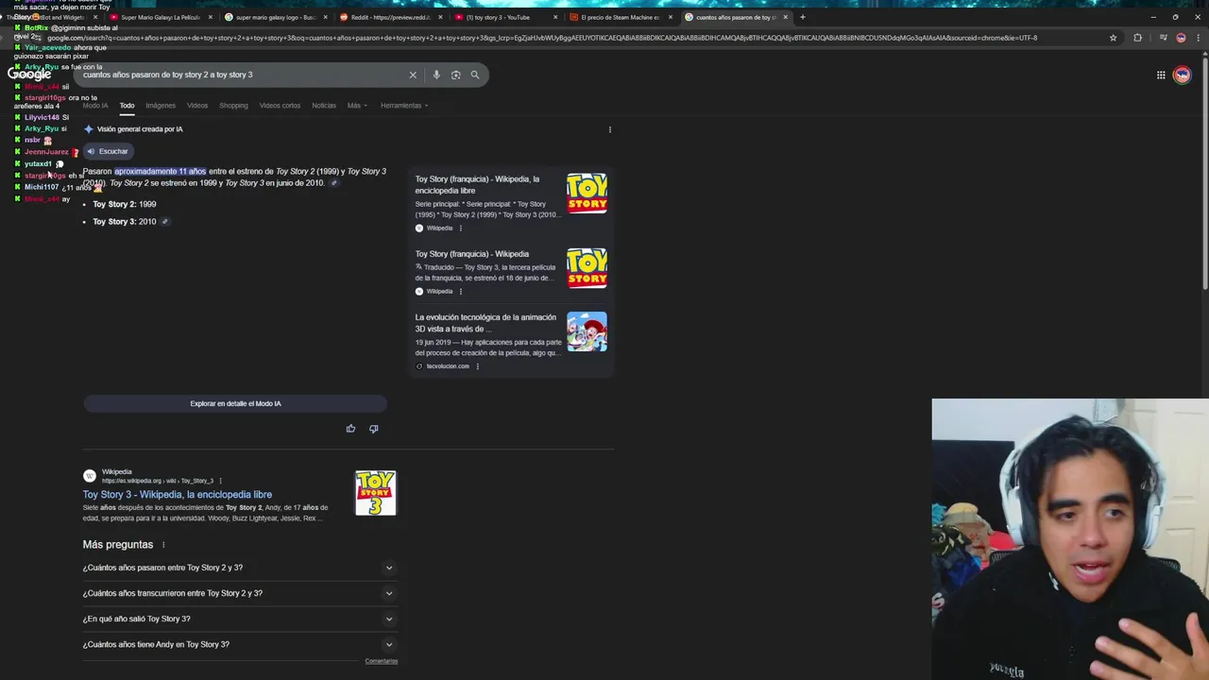Switch to the 'Shopping' results tab
The width and height of the screenshot is (1209, 680).
pos(233,106)
